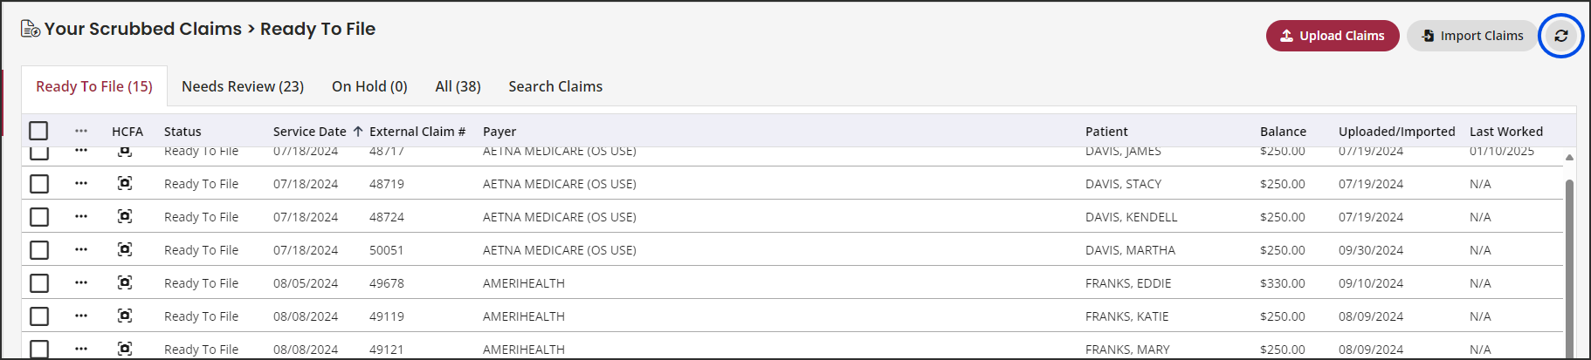Open HCFA form icon for DAVIS, MARTHA
Image resolution: width=1591 pixels, height=360 pixels.
point(125,249)
